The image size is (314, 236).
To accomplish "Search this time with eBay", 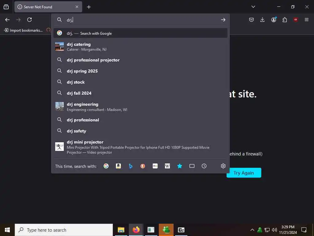I will click(x=155, y=166).
